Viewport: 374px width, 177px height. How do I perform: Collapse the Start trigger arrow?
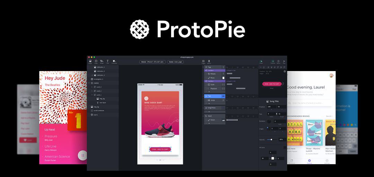pyautogui.click(x=203, y=116)
